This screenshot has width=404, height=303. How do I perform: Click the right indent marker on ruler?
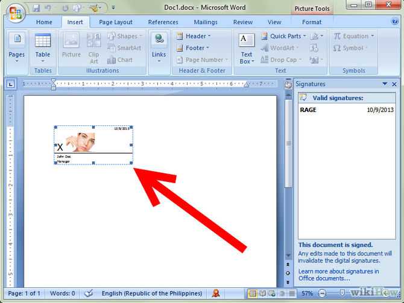pyautogui.click(x=246, y=85)
